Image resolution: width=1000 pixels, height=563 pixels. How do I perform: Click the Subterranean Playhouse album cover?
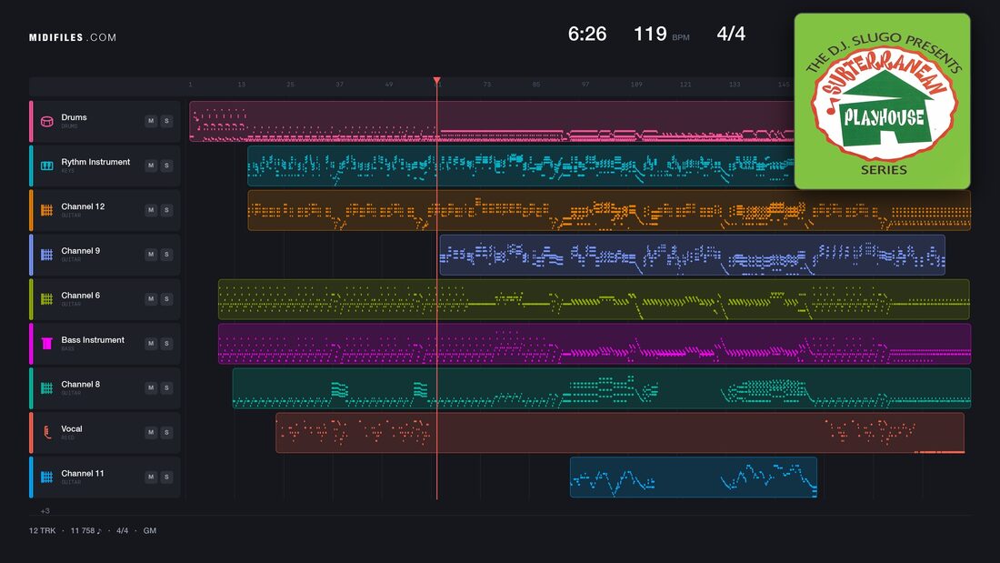pos(882,101)
